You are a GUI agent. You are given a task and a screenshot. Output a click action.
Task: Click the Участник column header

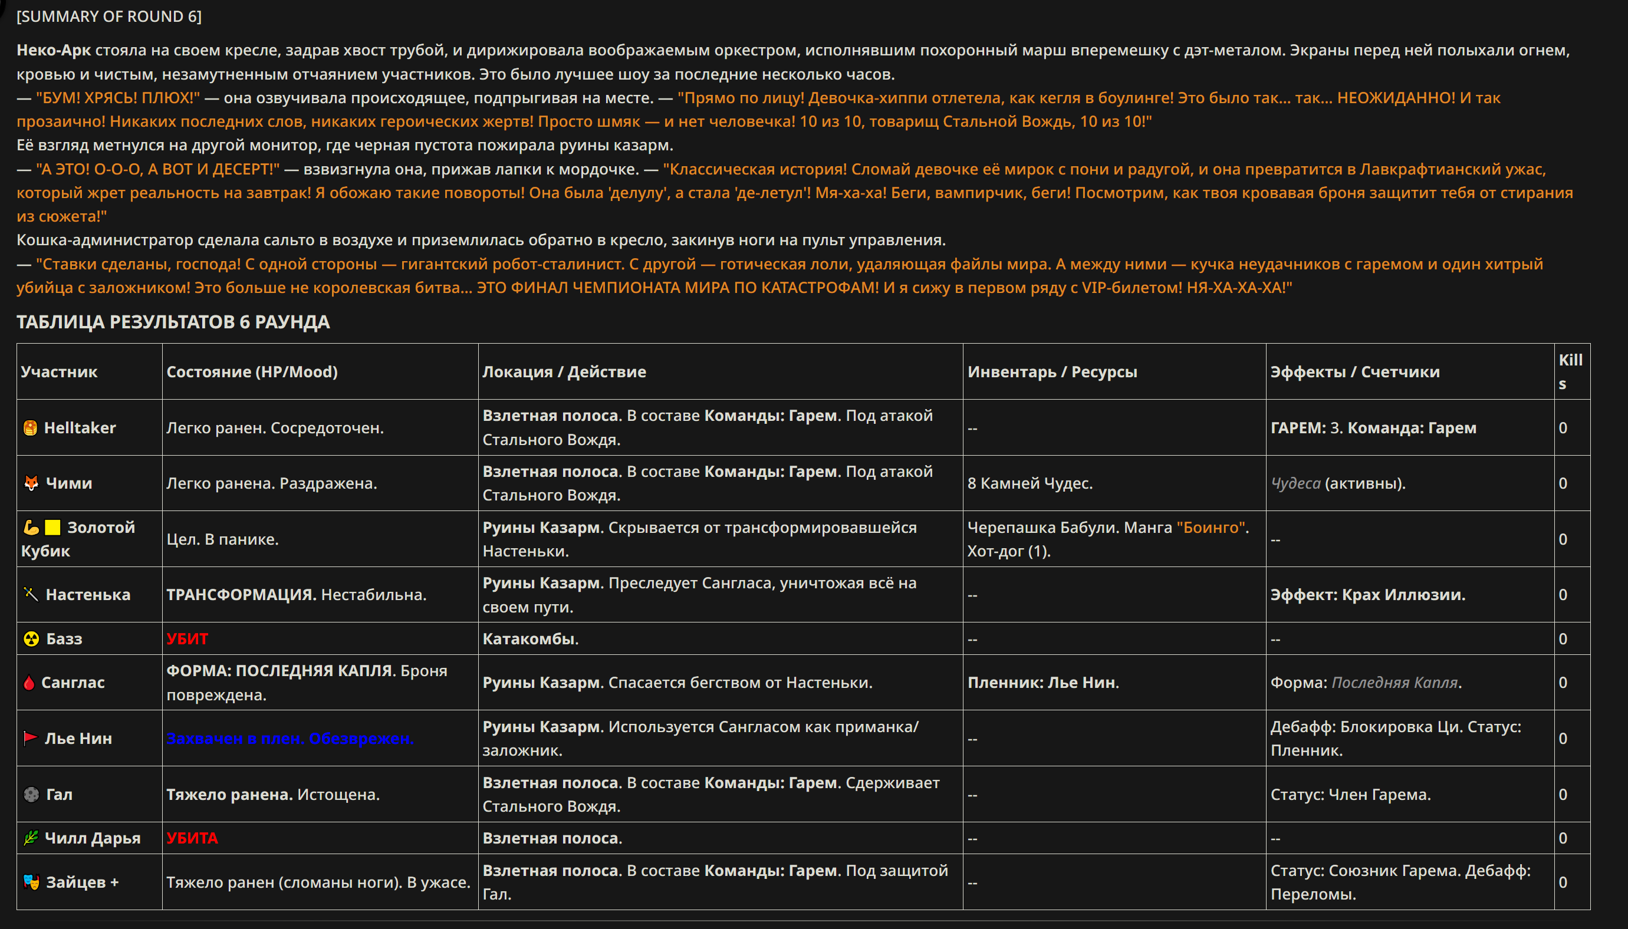point(59,371)
